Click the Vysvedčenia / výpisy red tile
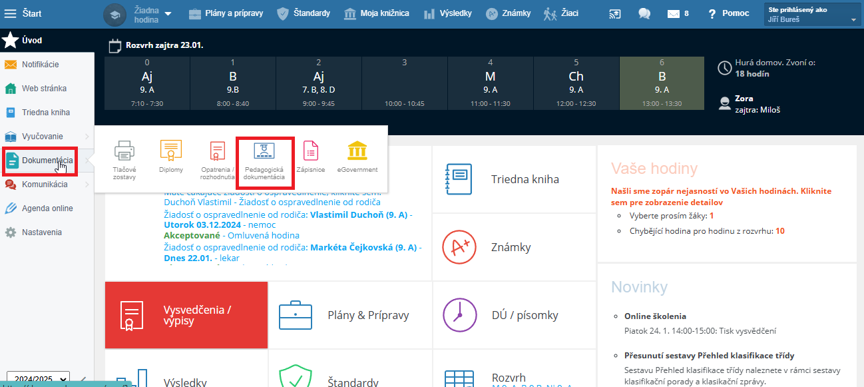The height and width of the screenshot is (387, 864). pos(186,315)
